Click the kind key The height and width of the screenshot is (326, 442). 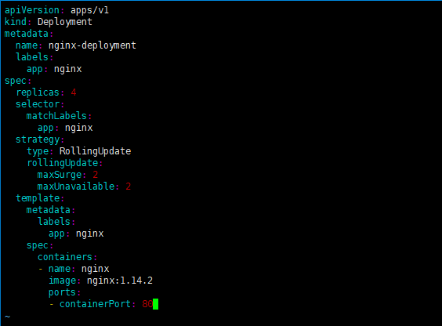15,22
